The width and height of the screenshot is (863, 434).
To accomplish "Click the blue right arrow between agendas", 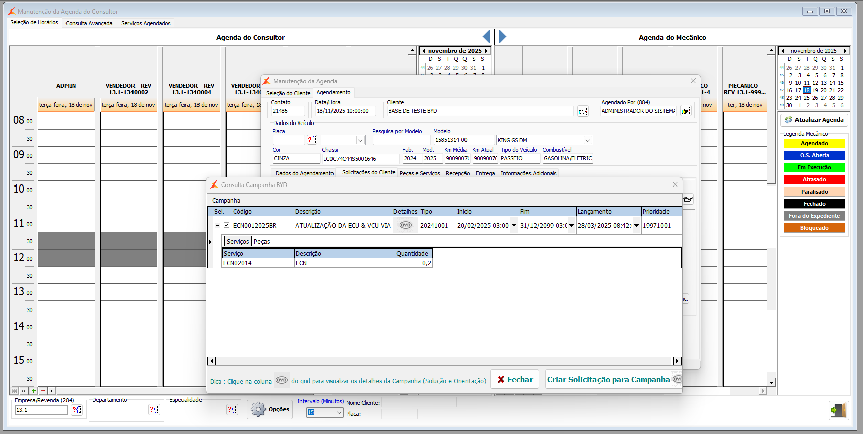I will pos(502,37).
